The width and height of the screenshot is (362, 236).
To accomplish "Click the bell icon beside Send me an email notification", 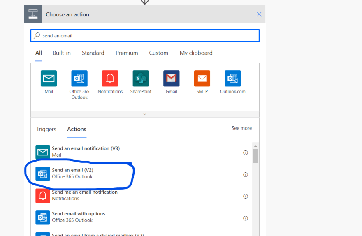I will click(43, 196).
